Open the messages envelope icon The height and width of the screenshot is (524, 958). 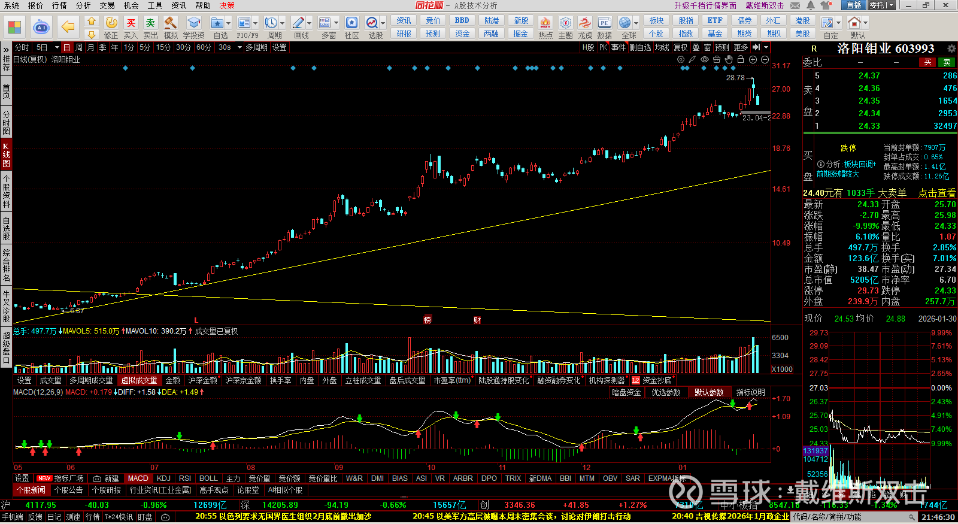[x=795, y=5]
